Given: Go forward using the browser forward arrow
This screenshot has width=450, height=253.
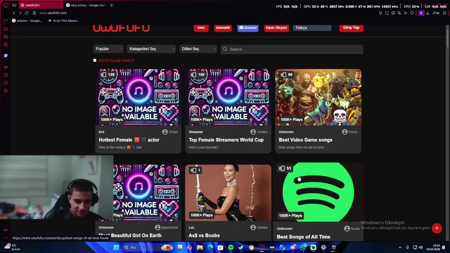Looking at the screenshot, I should tap(20, 13).
